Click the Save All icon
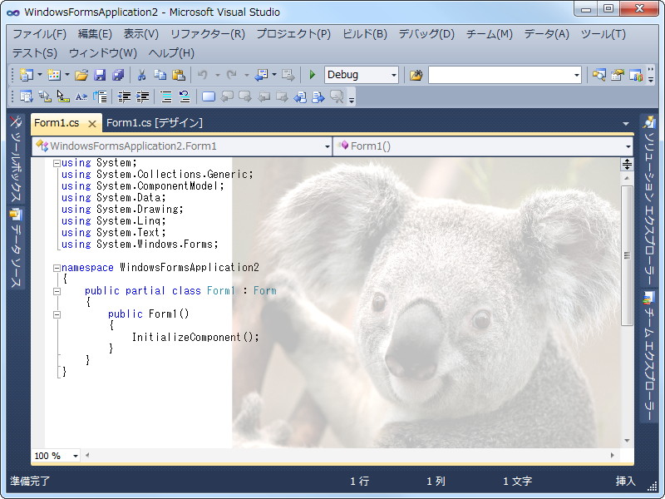Screen dimensions: 665x499 tap(119, 75)
